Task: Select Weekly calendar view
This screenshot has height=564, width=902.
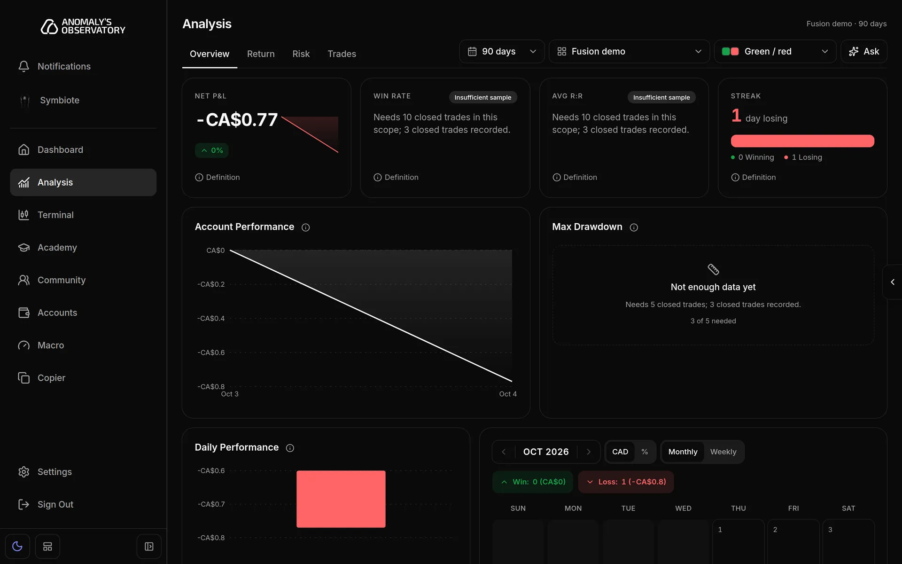Action: pos(723,452)
